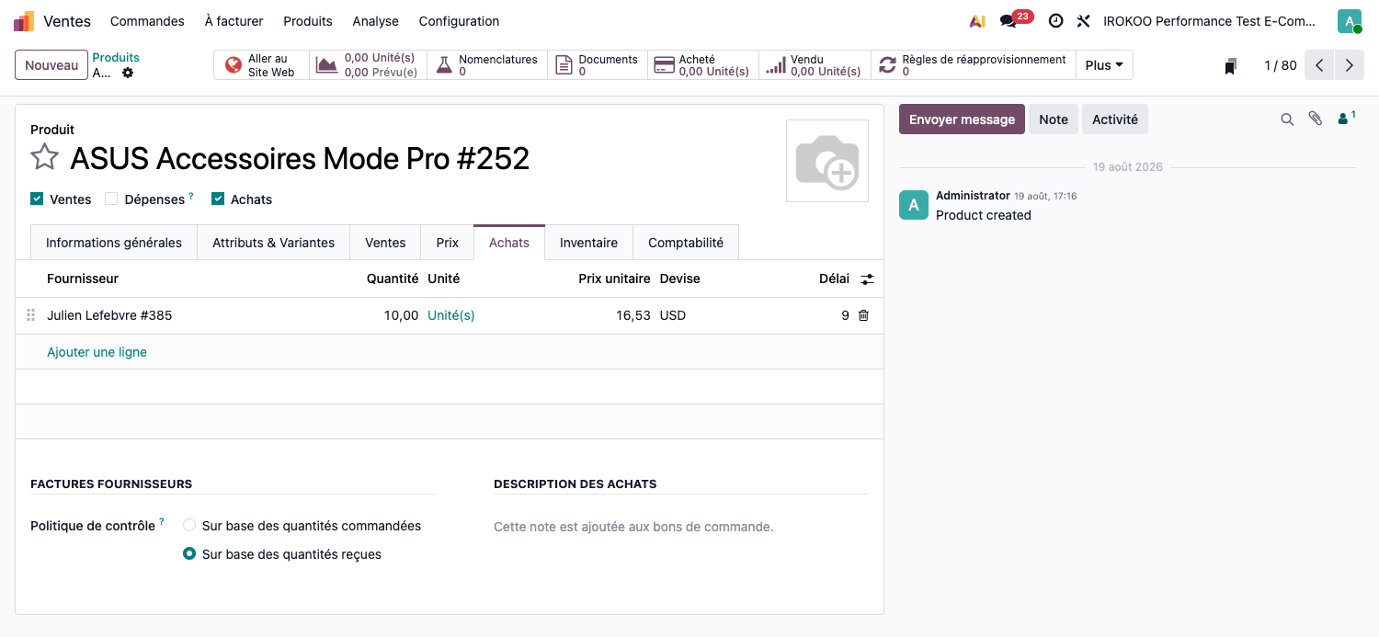Click Ajouter une ligne link

pyautogui.click(x=97, y=352)
